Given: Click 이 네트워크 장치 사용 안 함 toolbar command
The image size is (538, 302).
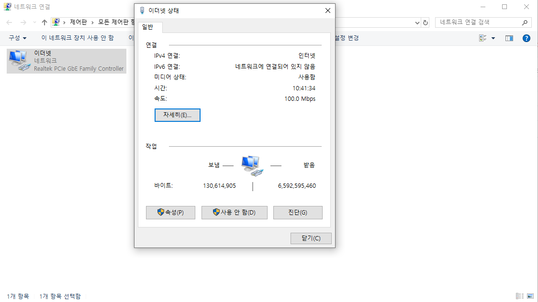Looking at the screenshot, I should (x=78, y=38).
